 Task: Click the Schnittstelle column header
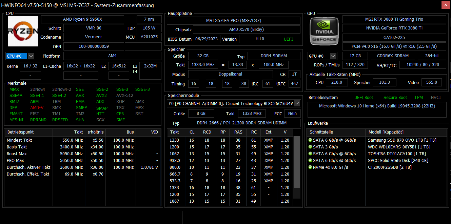pyautogui.click(x=336, y=132)
